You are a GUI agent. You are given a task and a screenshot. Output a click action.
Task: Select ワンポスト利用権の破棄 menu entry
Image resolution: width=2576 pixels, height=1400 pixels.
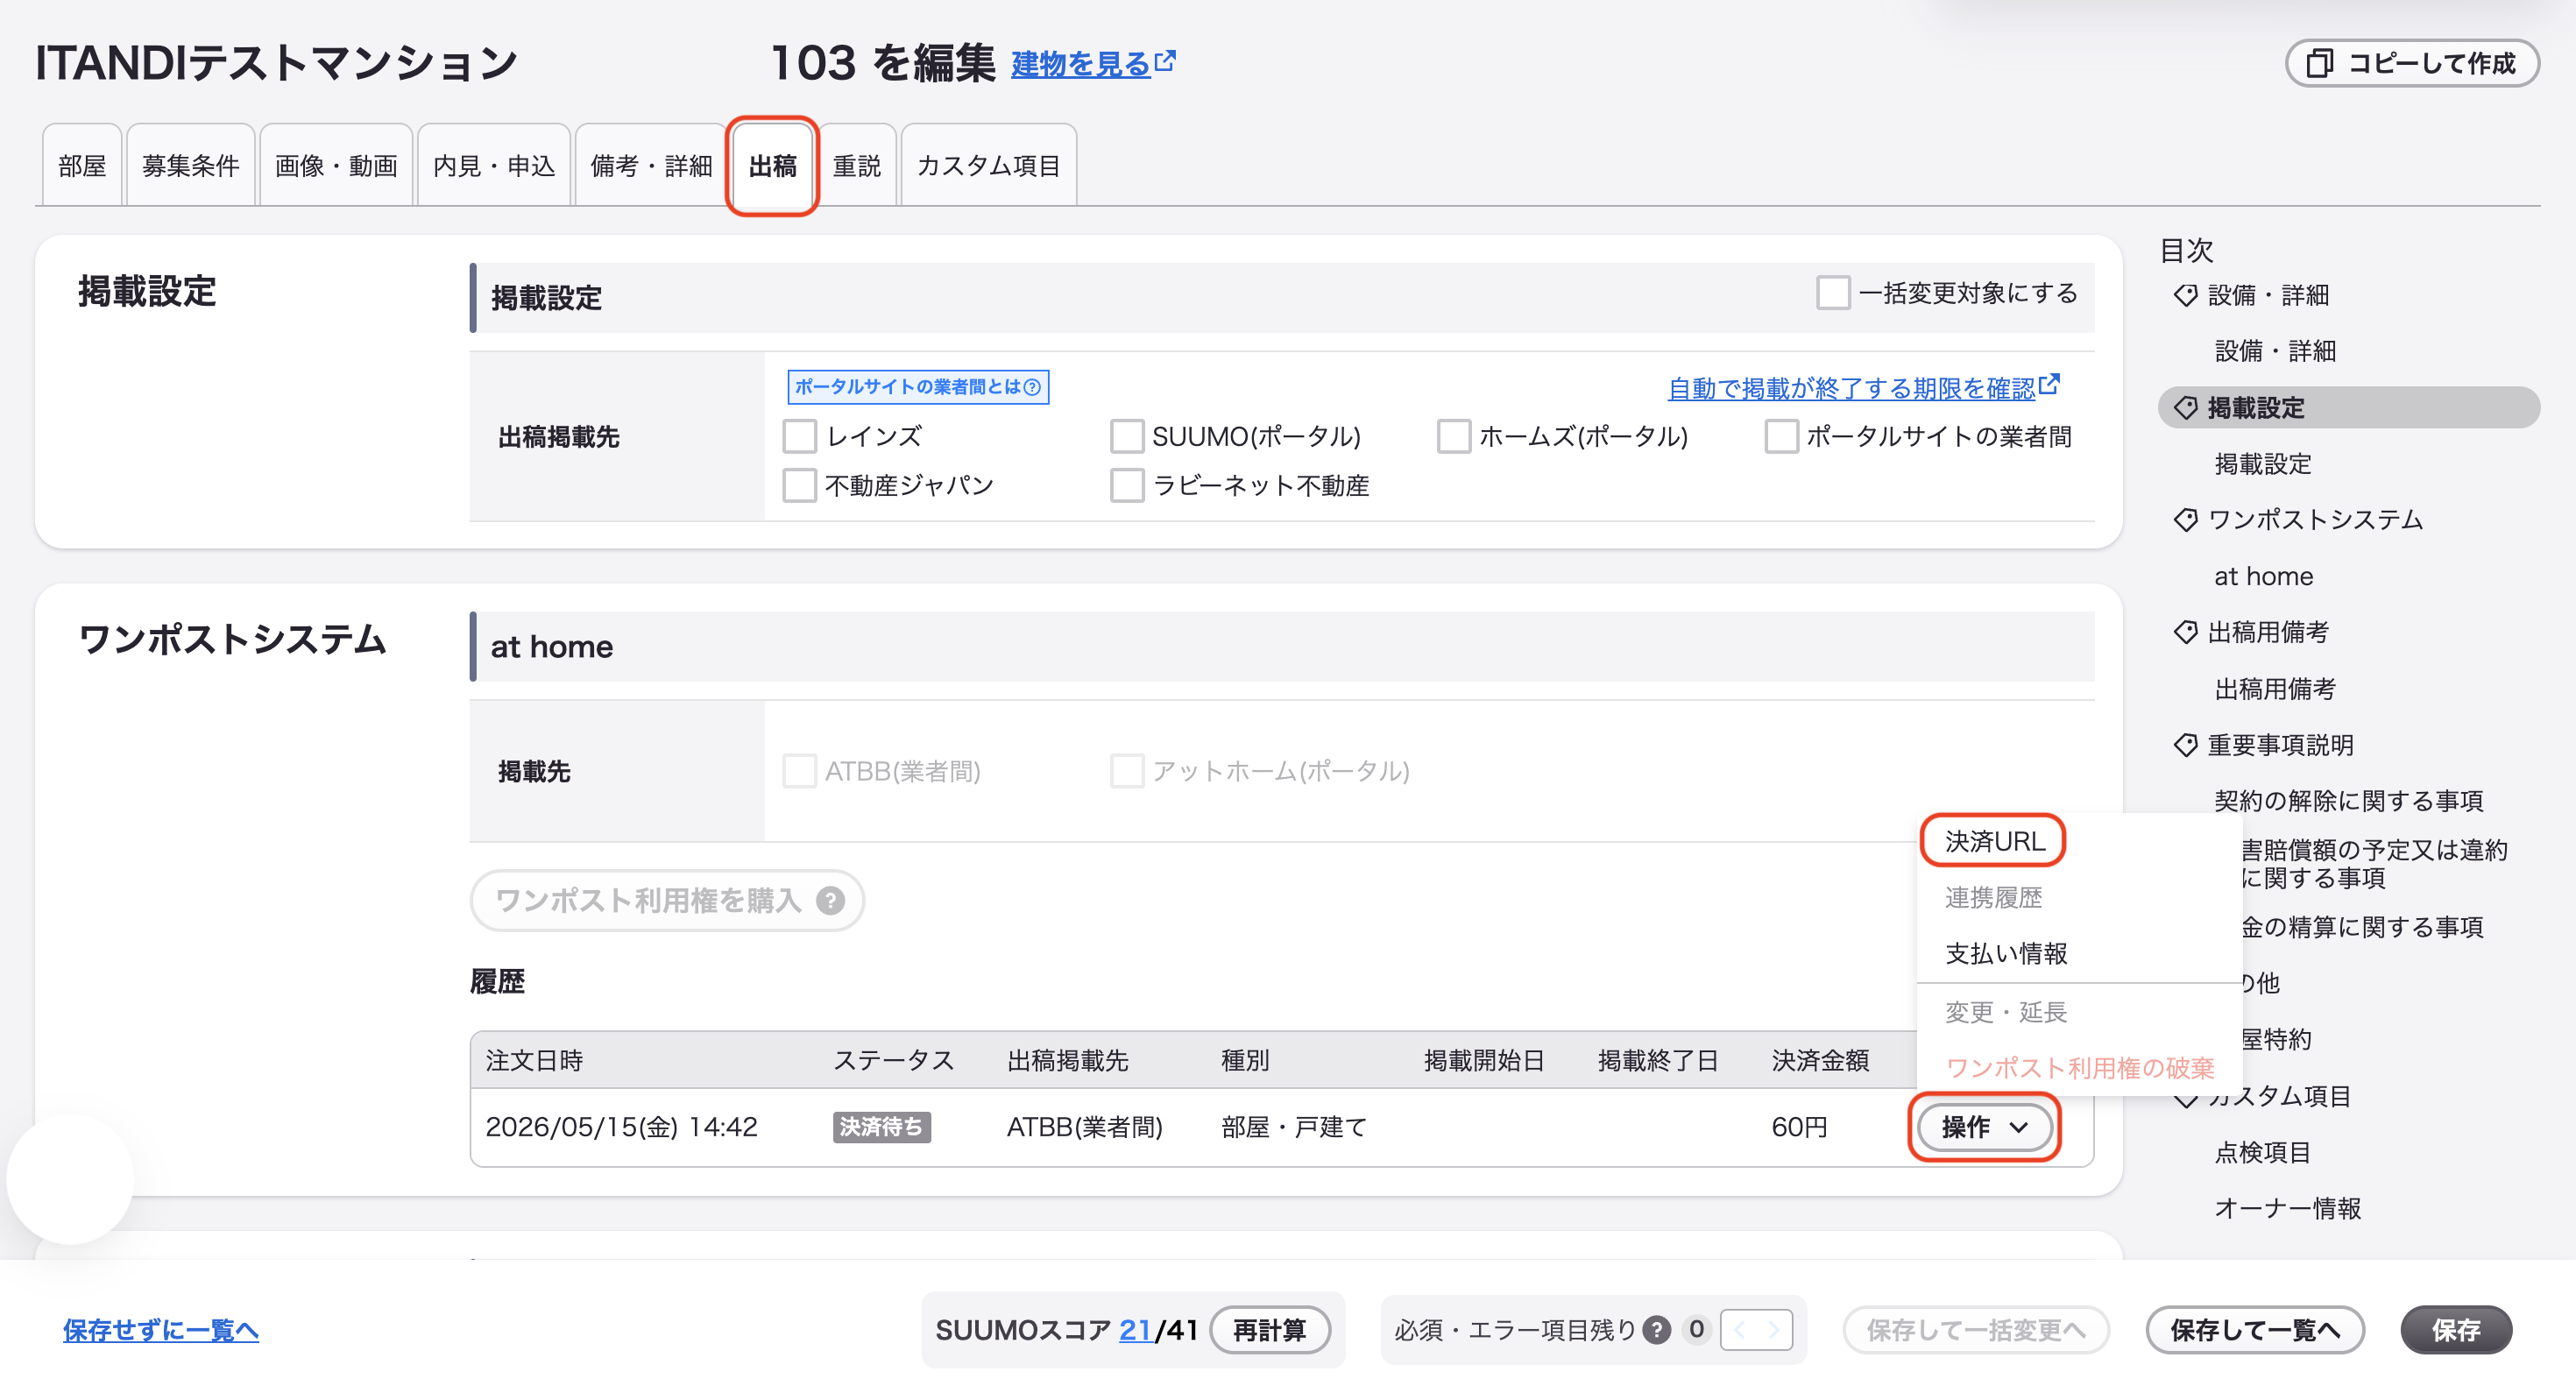click(2079, 1068)
